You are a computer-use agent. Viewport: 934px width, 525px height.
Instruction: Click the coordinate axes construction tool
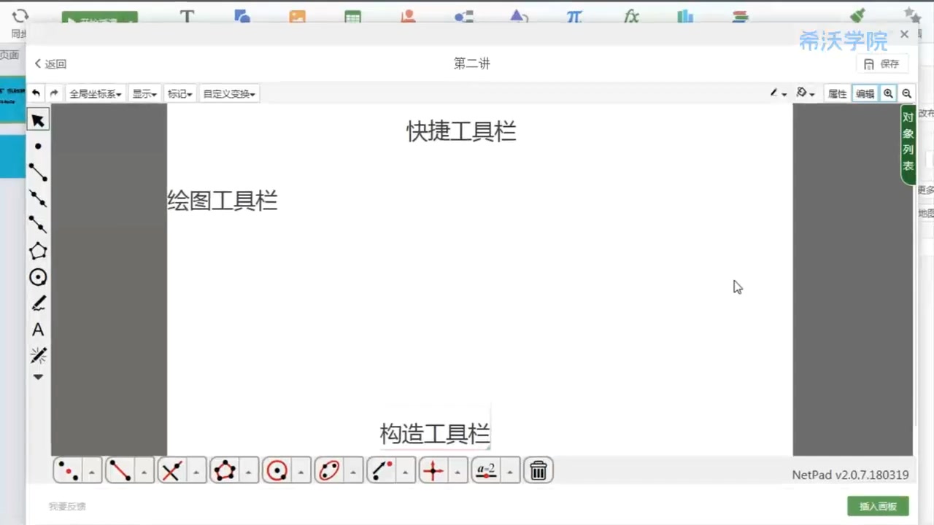(x=433, y=471)
